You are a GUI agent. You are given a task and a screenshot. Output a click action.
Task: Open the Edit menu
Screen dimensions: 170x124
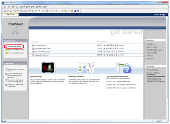pyautogui.click(x=9, y=7)
